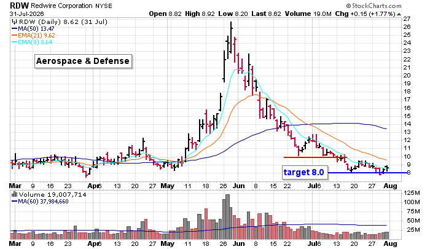Viewport: 430px width, 249px height.
Task: Click the 125M label on the volume axis
Action: 412,193
